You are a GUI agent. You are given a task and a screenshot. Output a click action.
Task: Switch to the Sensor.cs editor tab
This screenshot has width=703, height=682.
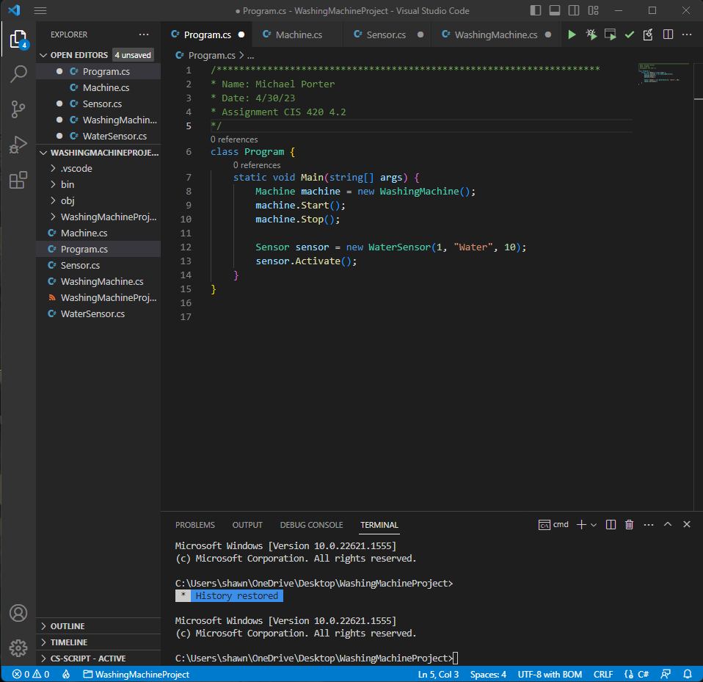pyautogui.click(x=386, y=35)
